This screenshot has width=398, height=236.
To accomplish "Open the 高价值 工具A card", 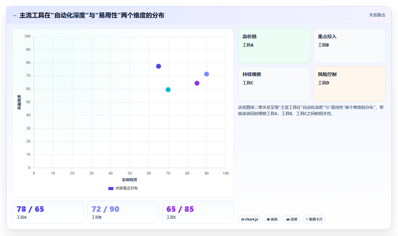I will 274,46.
